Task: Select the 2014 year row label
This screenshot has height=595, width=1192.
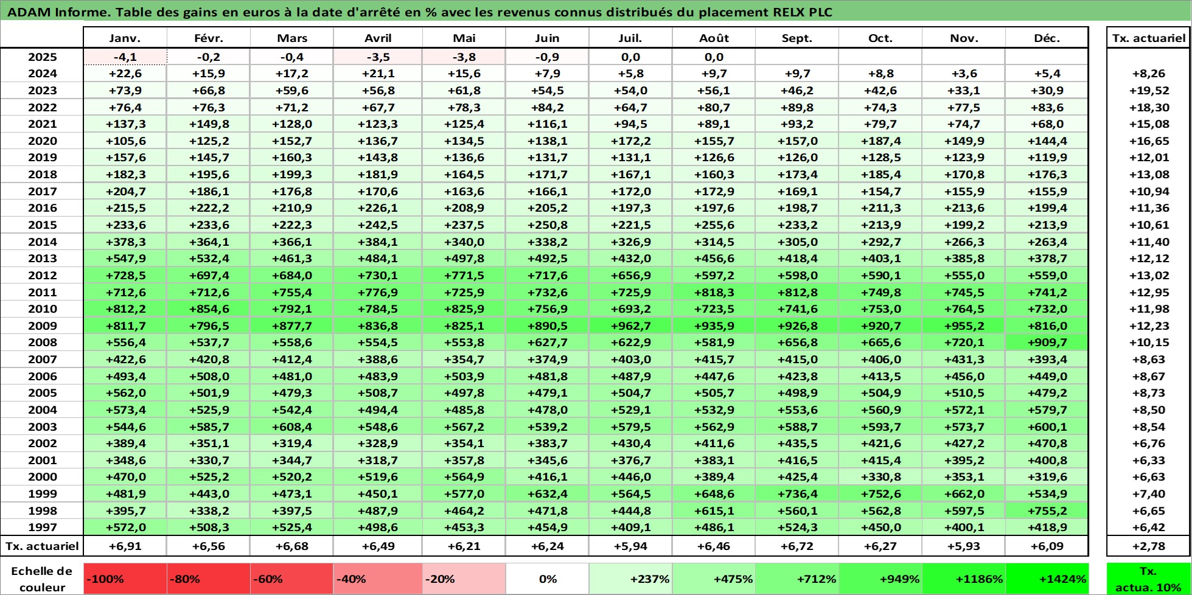Action: point(42,242)
